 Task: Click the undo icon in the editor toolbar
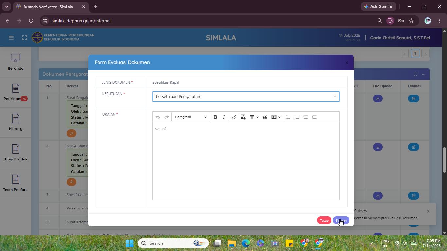pos(158,117)
